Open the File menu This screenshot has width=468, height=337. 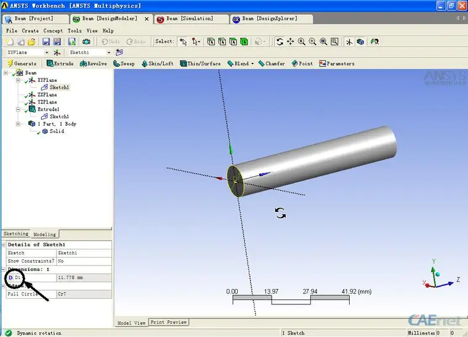click(x=12, y=31)
